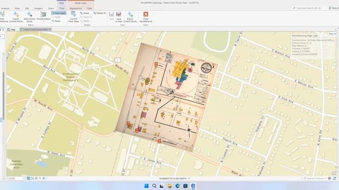Viewport: 339px width, 190px height.
Task: Expand the overlay placement dropdown on the map
Action: (332, 34)
